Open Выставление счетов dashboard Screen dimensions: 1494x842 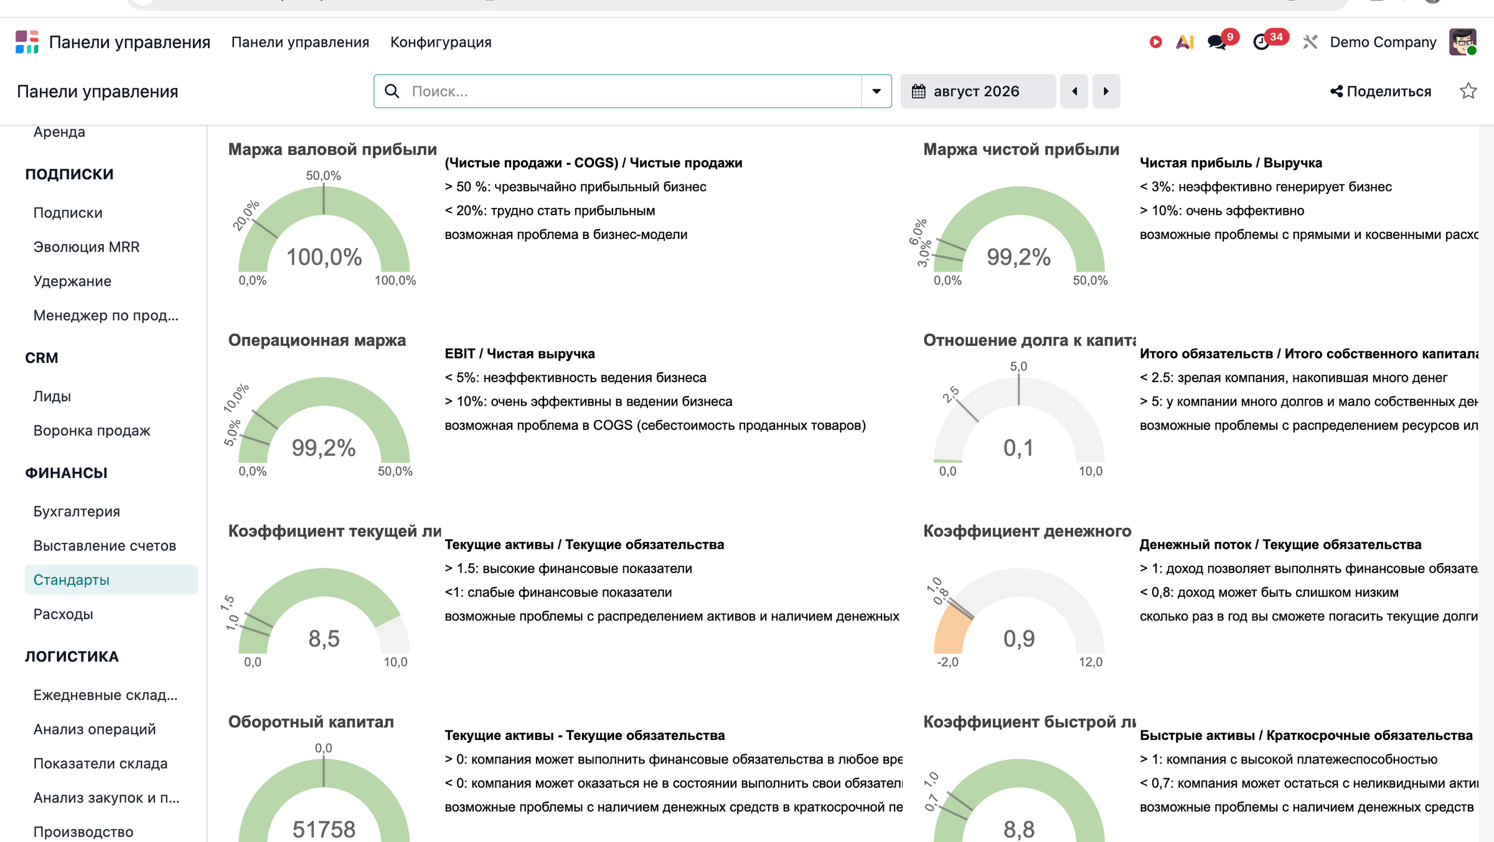pyautogui.click(x=105, y=546)
